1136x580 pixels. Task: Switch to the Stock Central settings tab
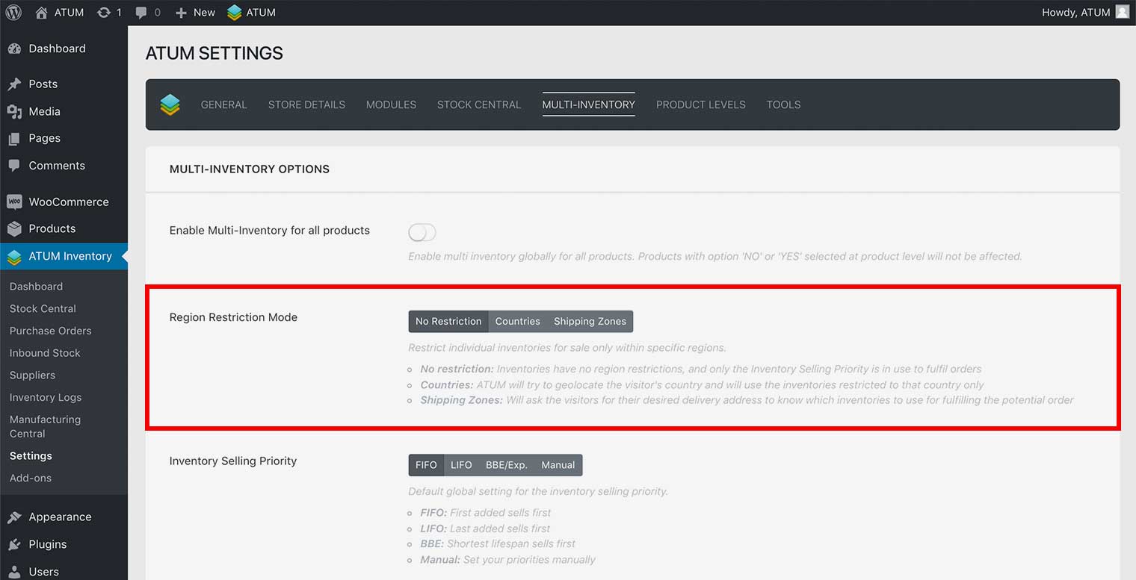pyautogui.click(x=478, y=105)
